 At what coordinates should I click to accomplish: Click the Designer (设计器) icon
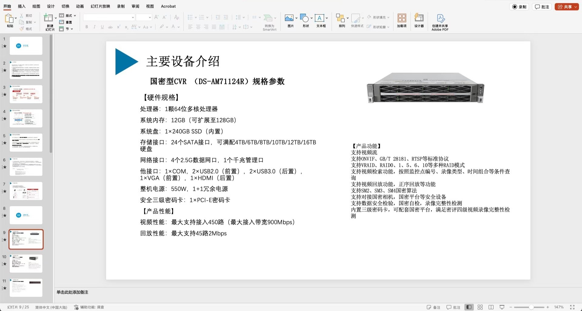point(419,18)
